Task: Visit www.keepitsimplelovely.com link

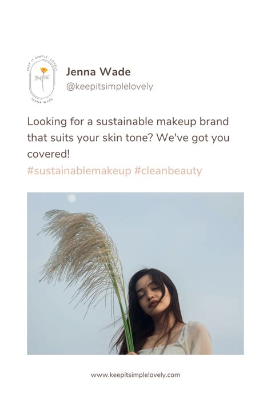Action: tap(135, 375)
